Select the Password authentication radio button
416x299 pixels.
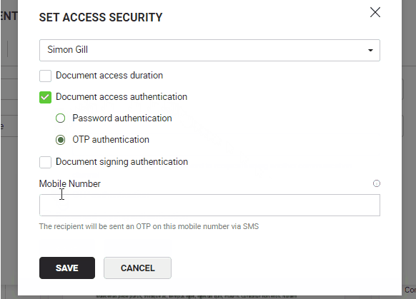point(61,118)
